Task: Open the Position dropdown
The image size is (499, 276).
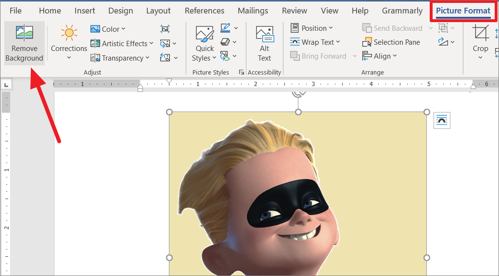Action: pos(311,28)
